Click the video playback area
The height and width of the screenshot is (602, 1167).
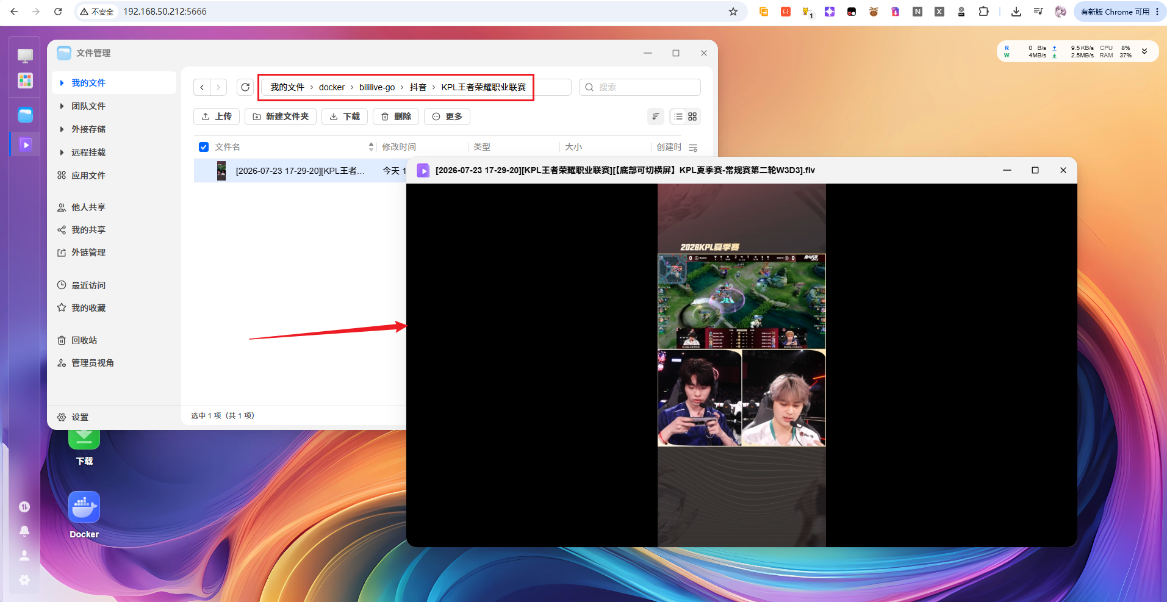tap(742, 365)
